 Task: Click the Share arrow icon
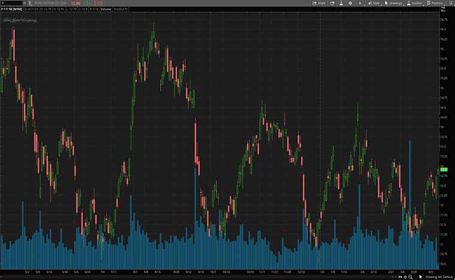click(314, 3)
